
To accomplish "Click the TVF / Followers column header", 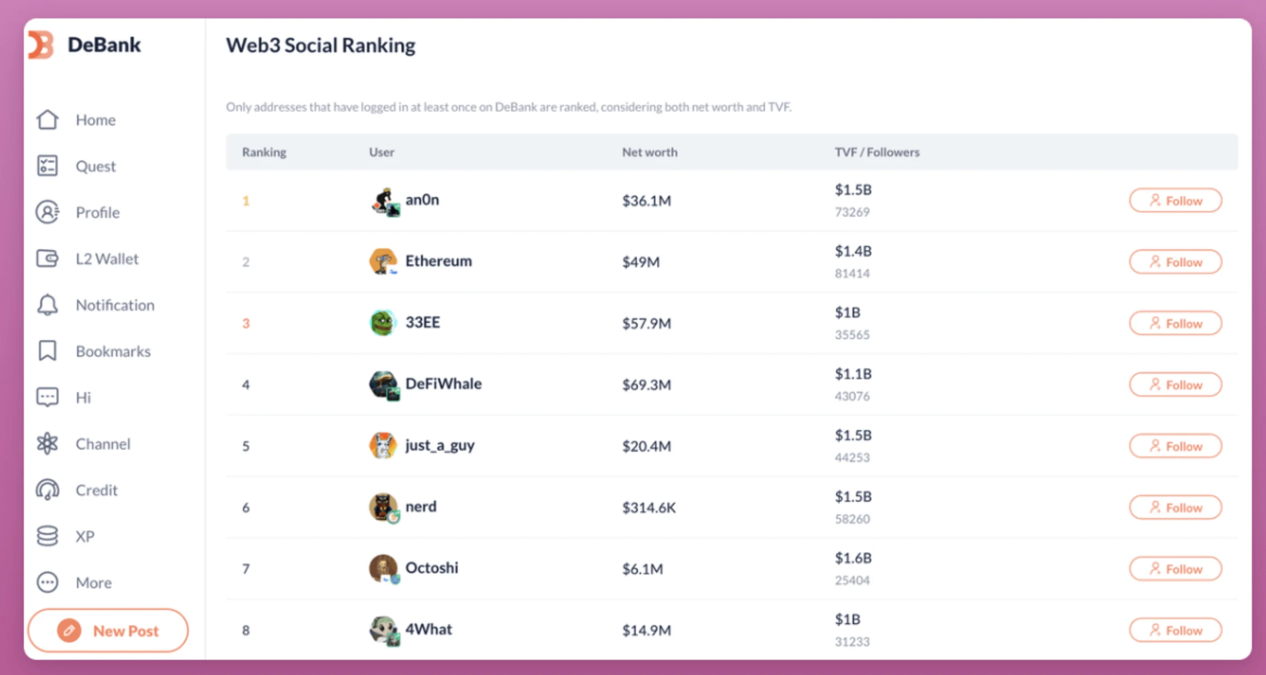I will pyautogui.click(x=877, y=152).
